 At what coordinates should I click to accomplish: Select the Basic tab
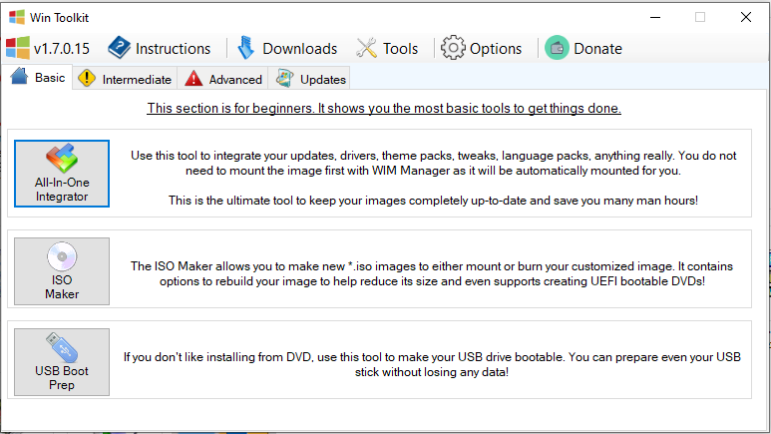coord(37,77)
